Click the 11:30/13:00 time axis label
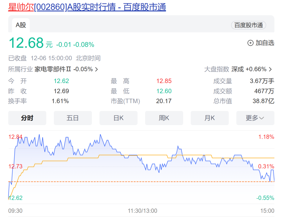 point(143,211)
